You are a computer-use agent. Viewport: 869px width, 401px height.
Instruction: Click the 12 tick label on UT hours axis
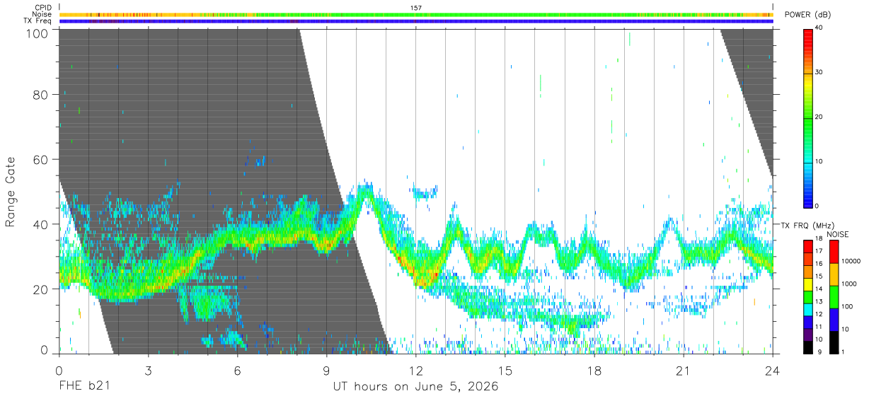point(415,371)
